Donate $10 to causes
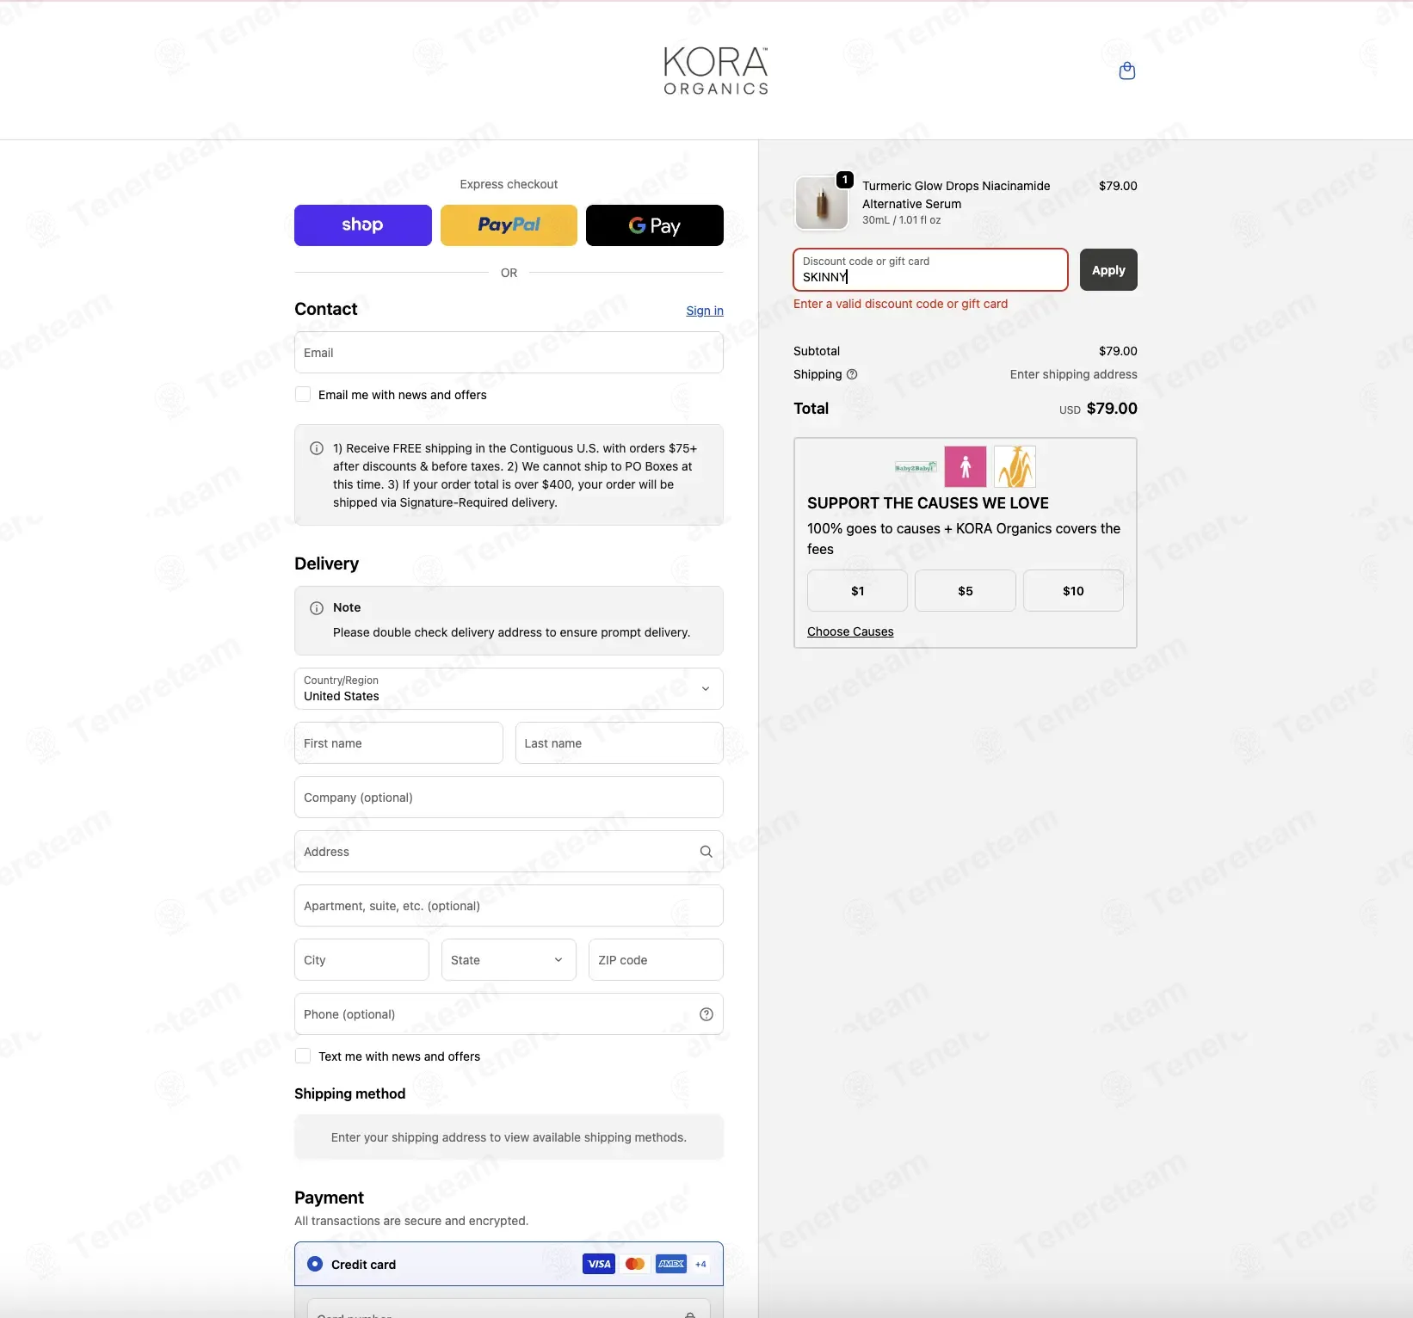1413x1318 pixels. [1073, 591]
